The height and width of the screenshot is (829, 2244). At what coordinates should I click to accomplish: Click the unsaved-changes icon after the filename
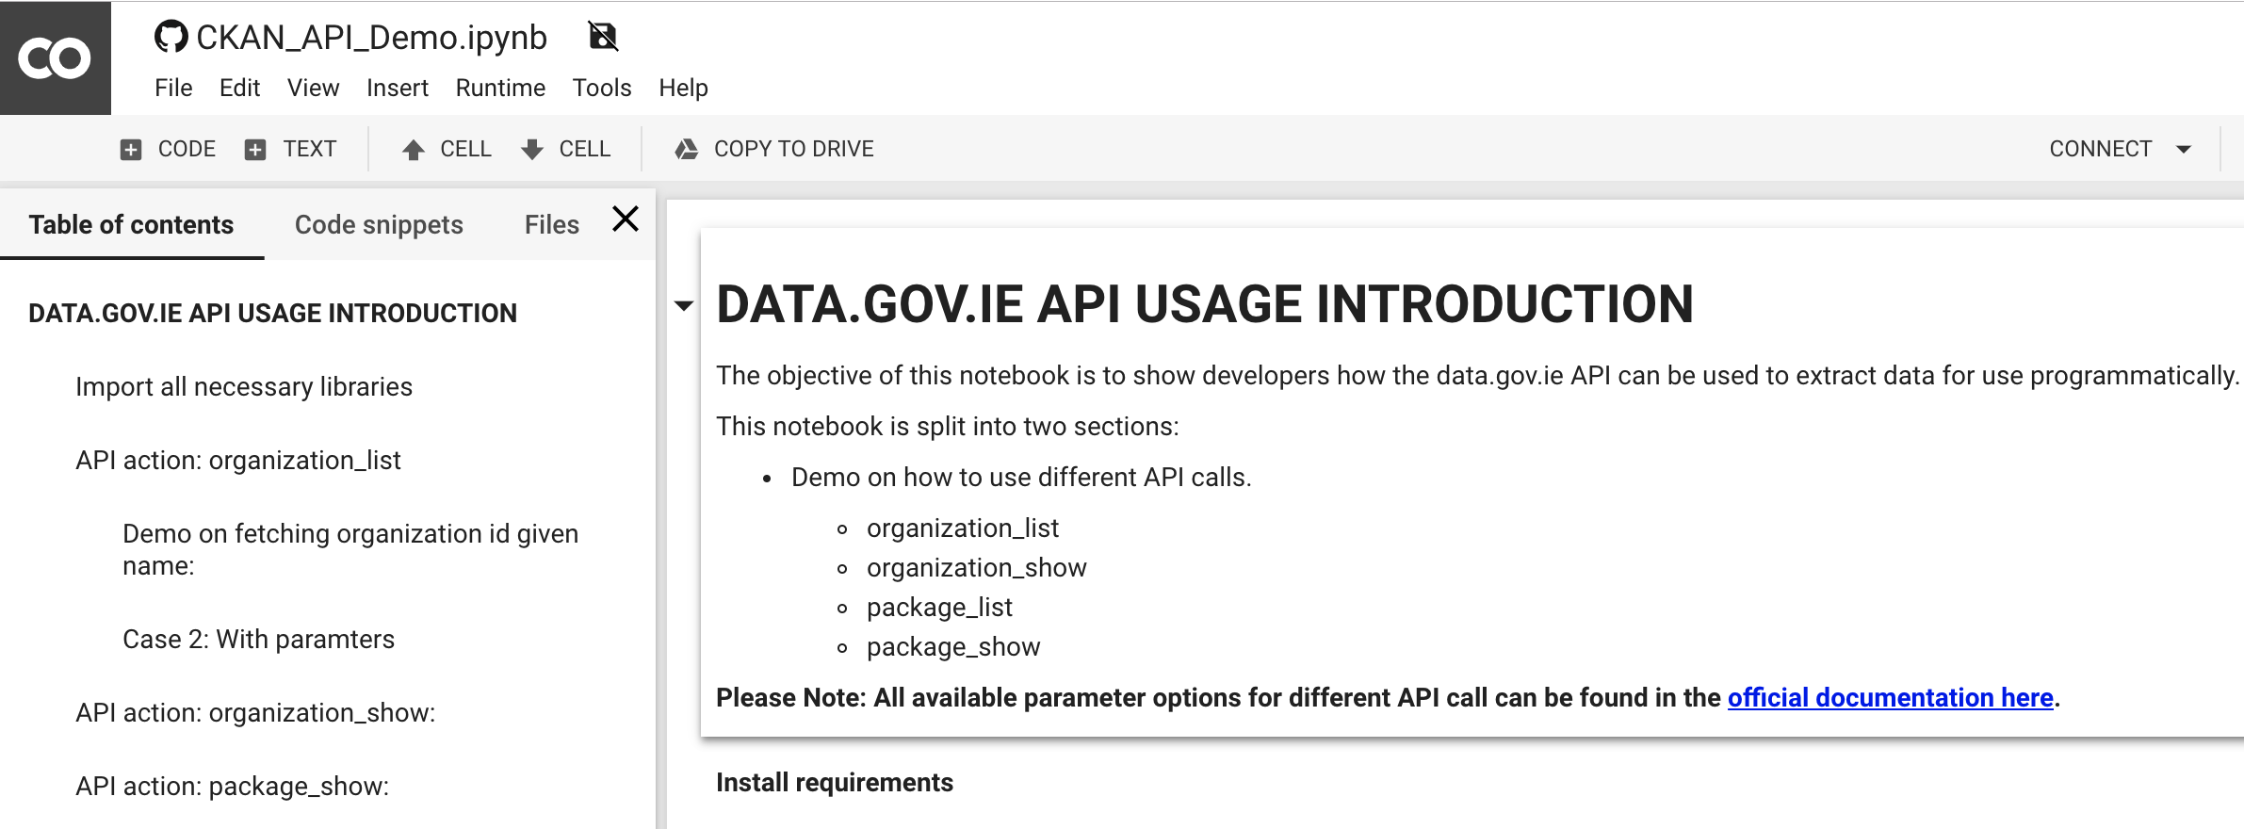pyautogui.click(x=603, y=36)
